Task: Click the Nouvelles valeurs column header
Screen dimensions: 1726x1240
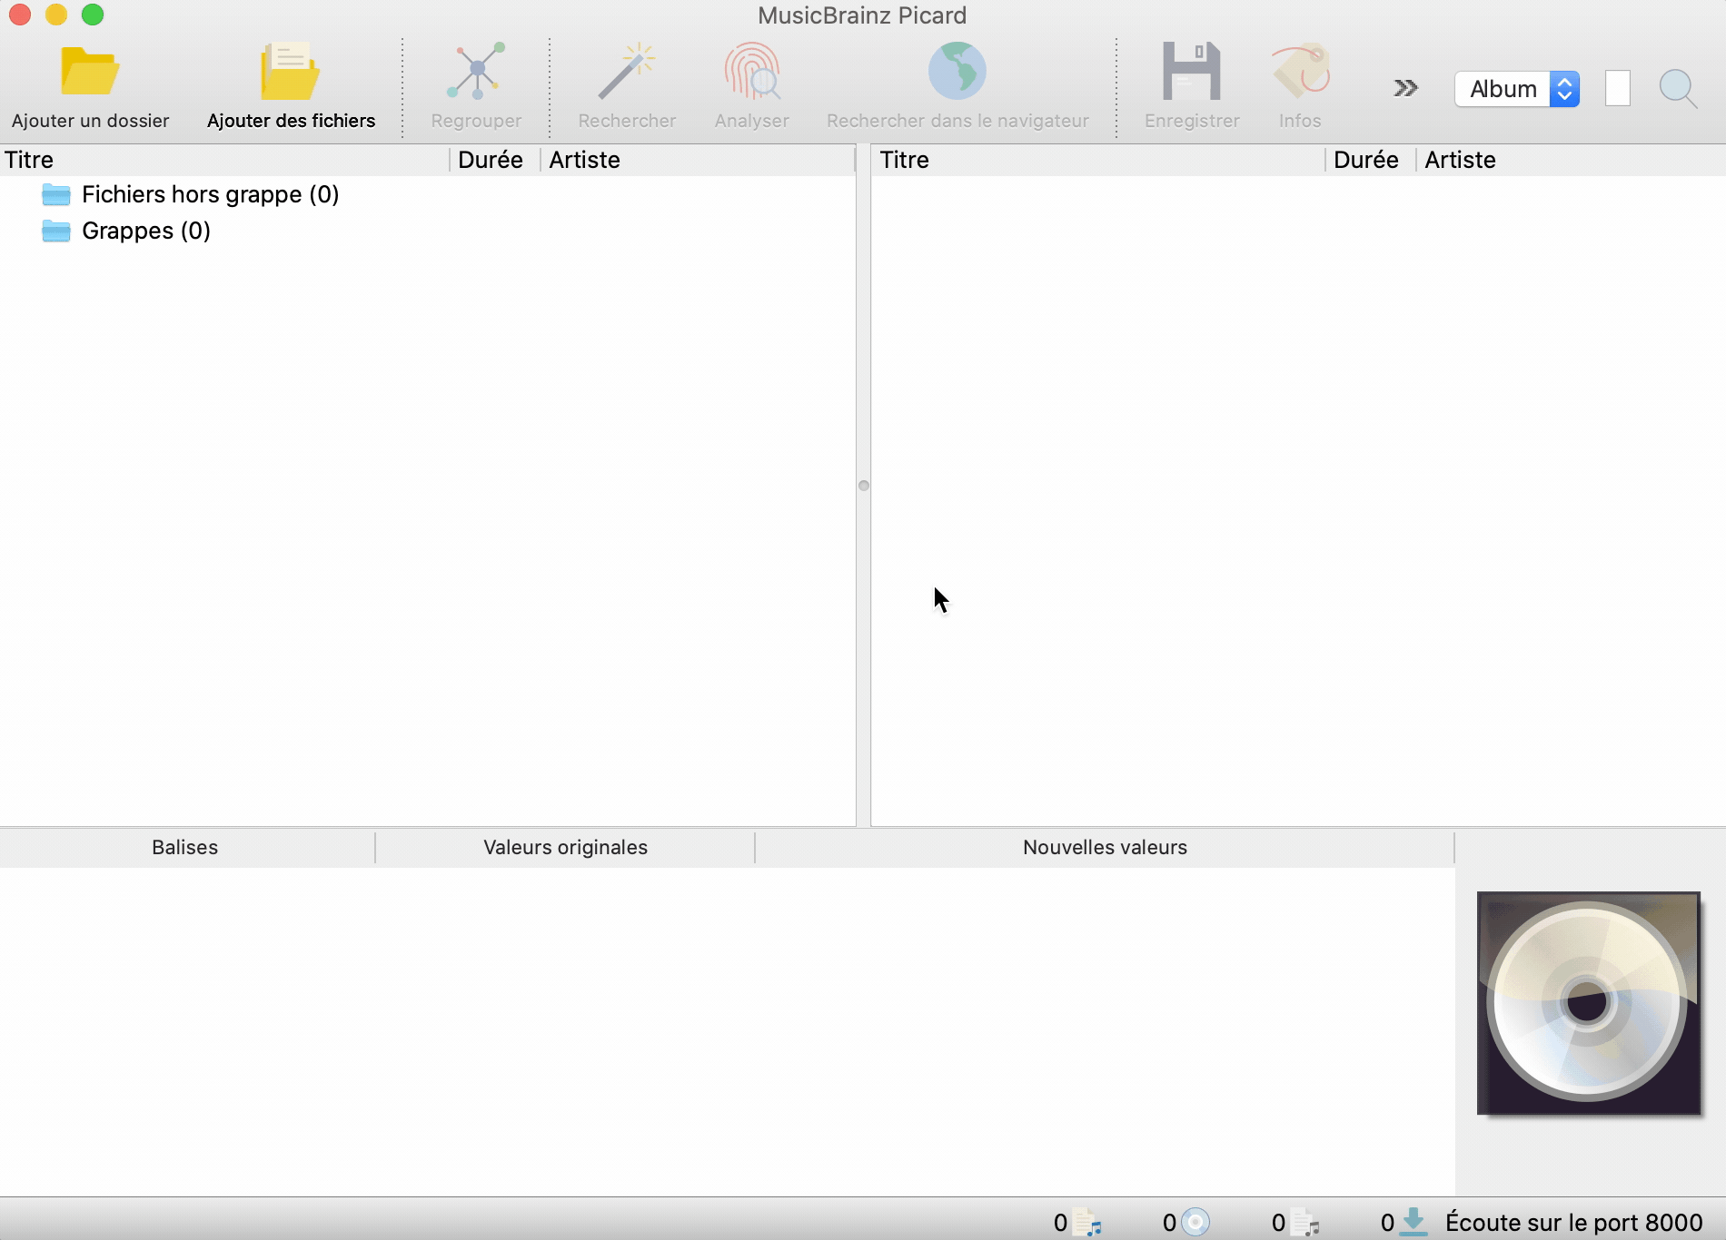Action: (x=1105, y=847)
